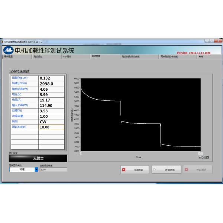The height and width of the screenshot is (223, 223).
Task: Click the 当前设定转速 field showing 3000
Action: [53, 169]
